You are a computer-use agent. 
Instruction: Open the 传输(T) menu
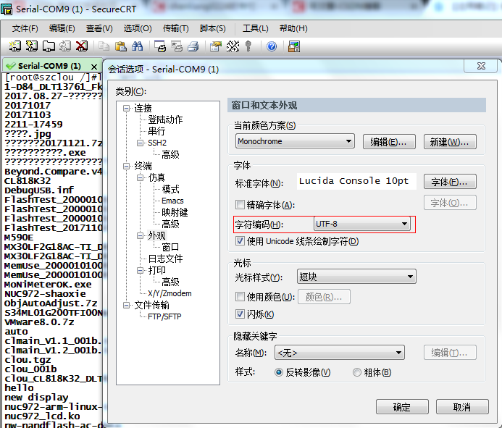click(176, 28)
